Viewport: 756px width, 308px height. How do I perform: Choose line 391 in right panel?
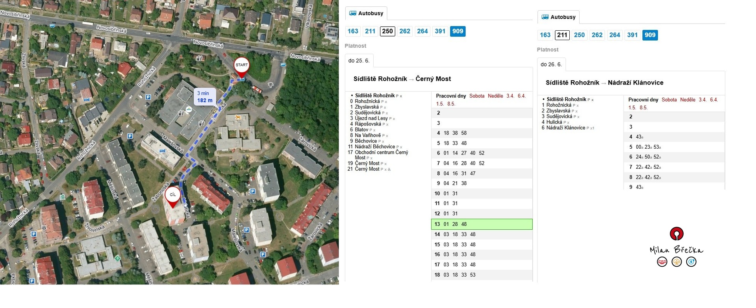tap(632, 35)
